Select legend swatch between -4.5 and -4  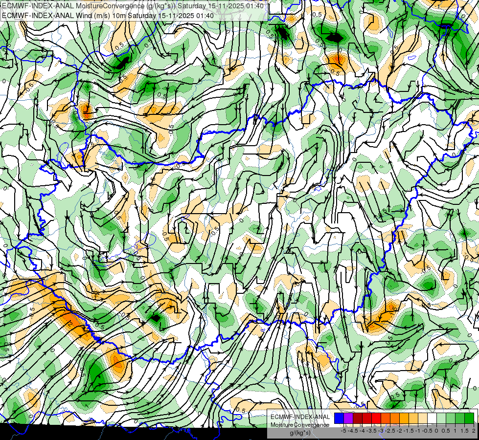(358, 418)
